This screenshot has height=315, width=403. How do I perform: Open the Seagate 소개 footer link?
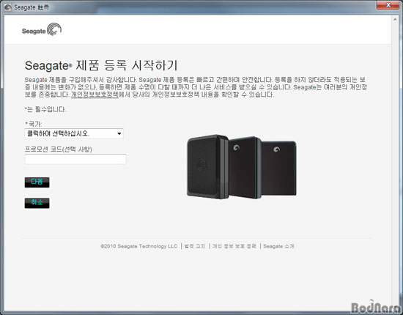(278, 246)
